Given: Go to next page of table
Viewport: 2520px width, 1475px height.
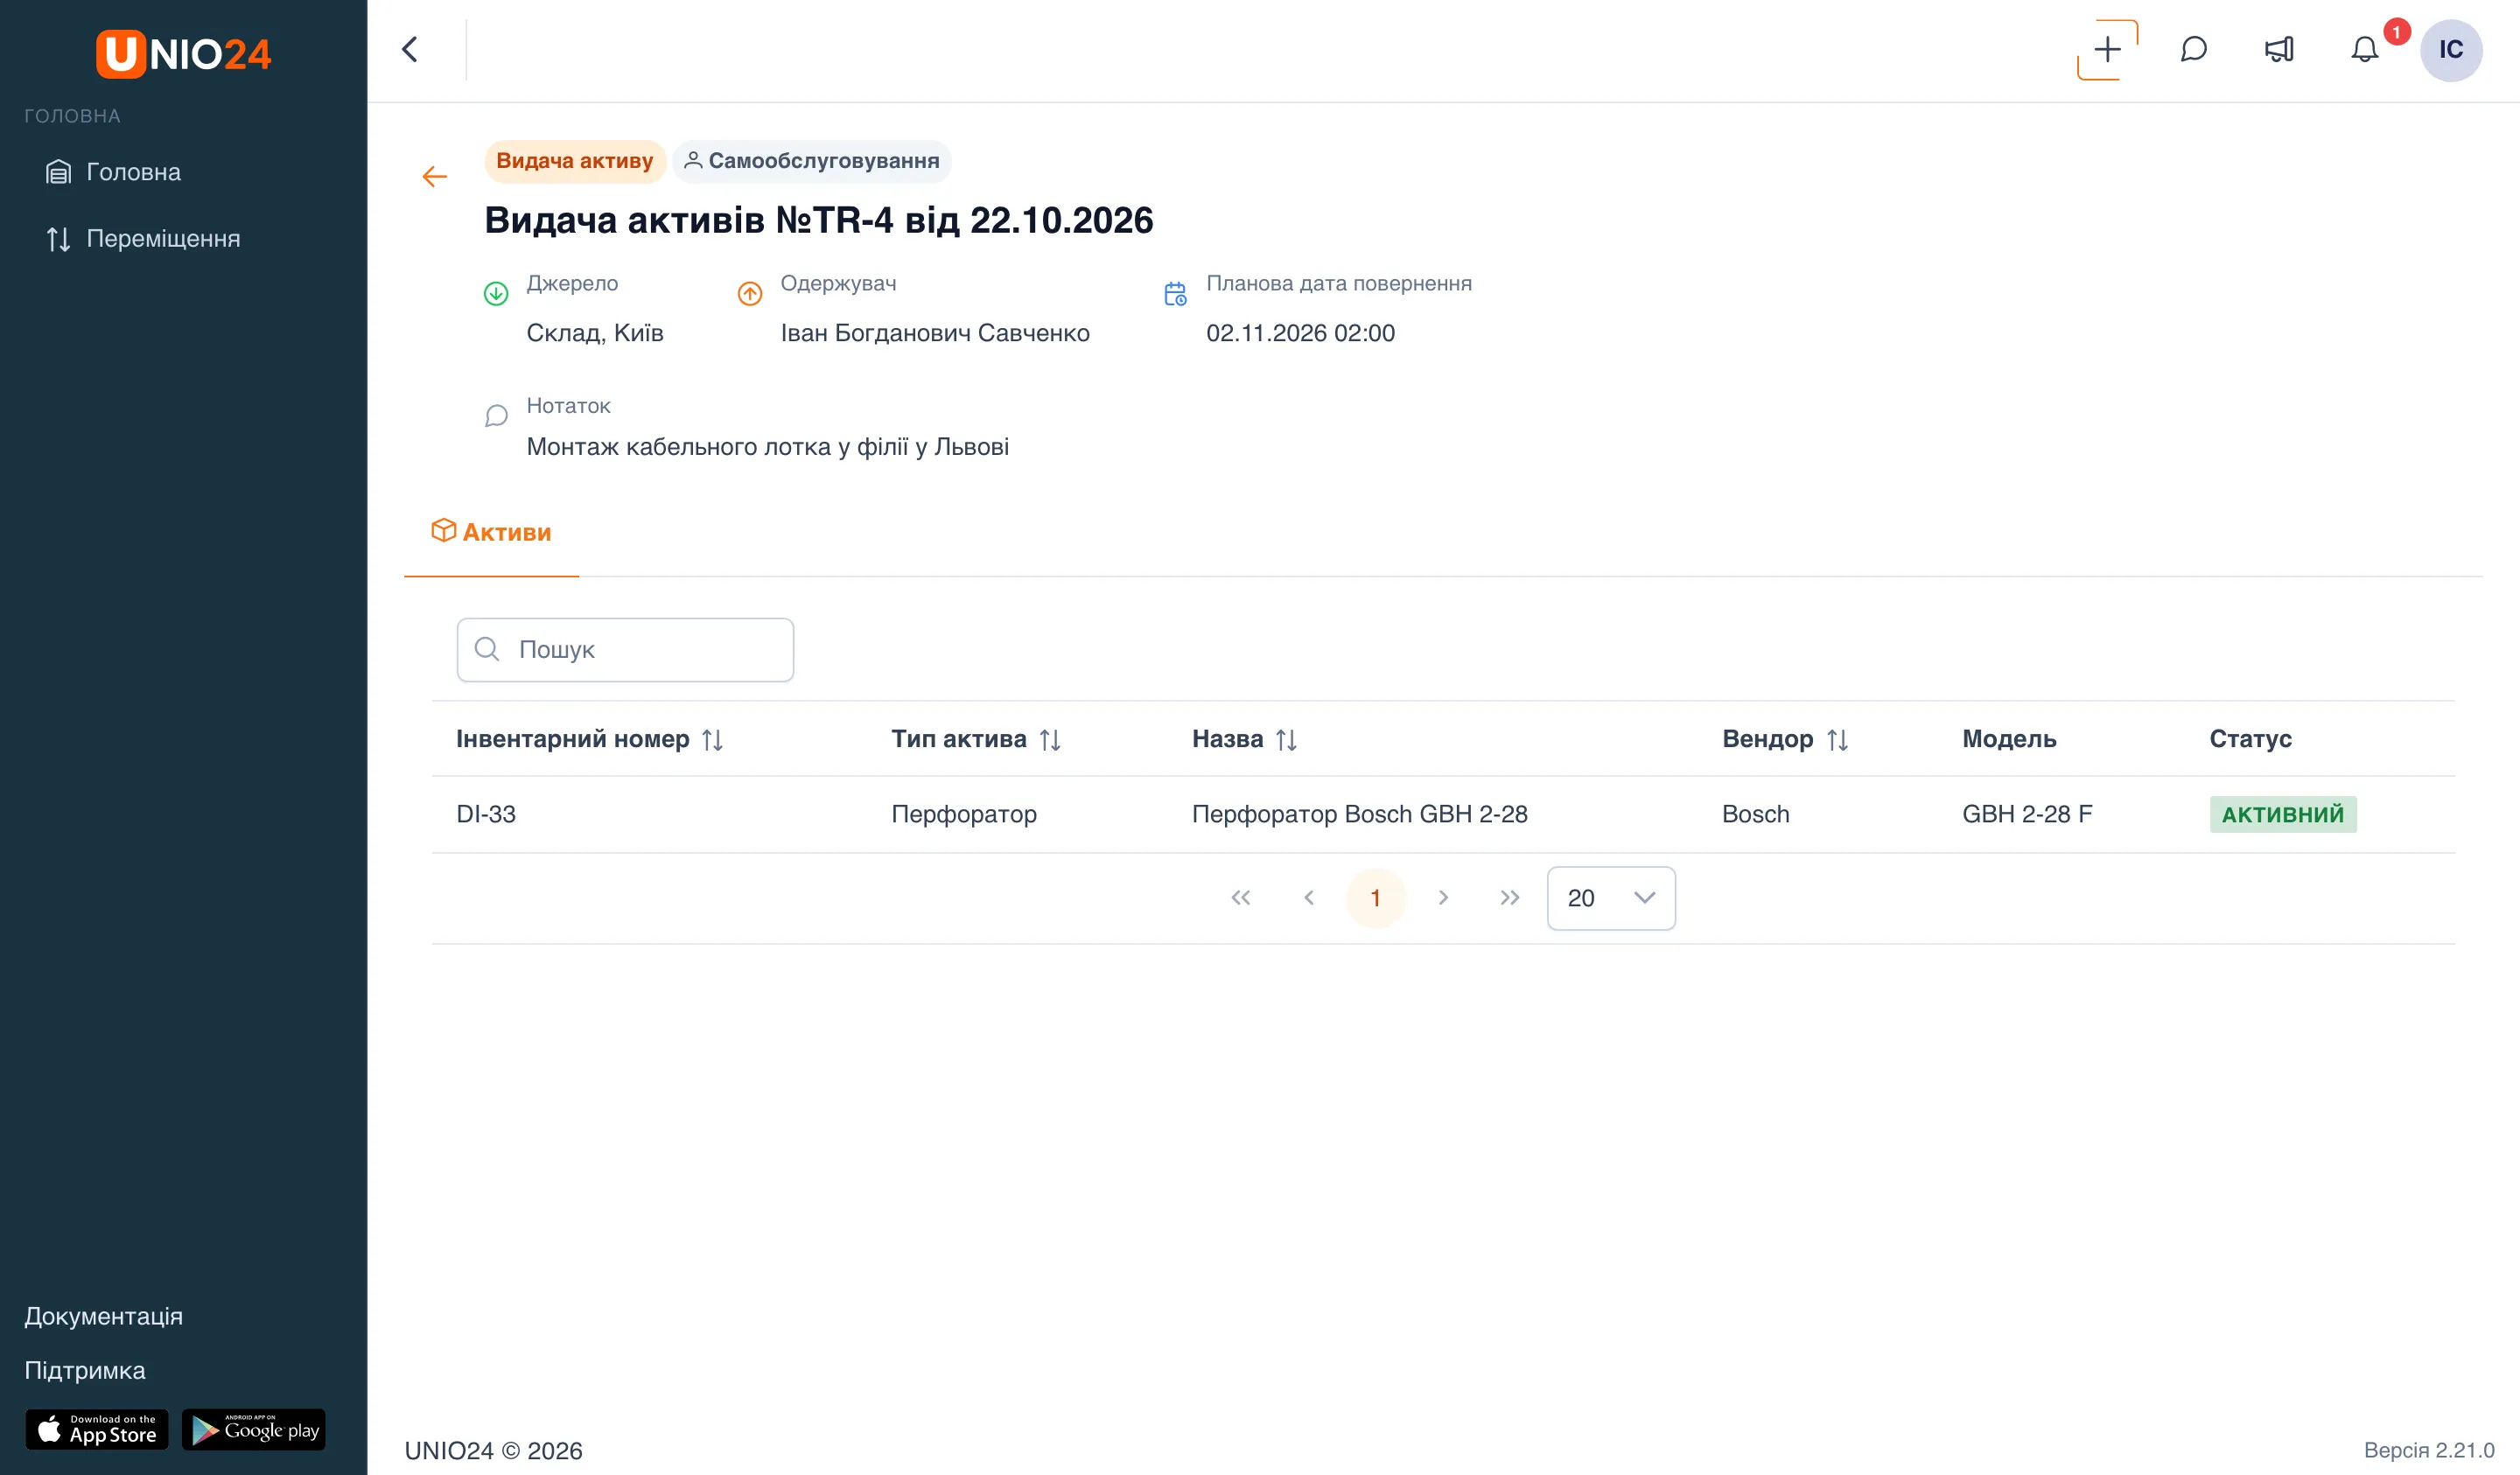Looking at the screenshot, I should point(1442,898).
